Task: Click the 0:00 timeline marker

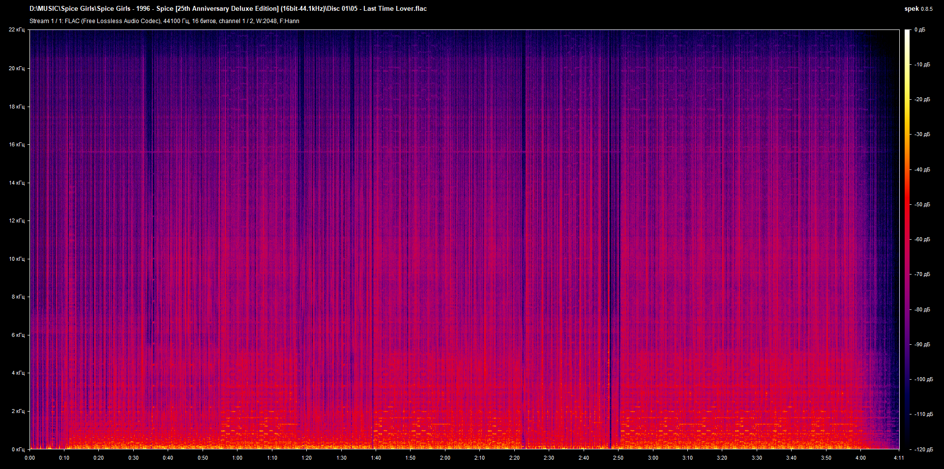Action: (x=30, y=458)
